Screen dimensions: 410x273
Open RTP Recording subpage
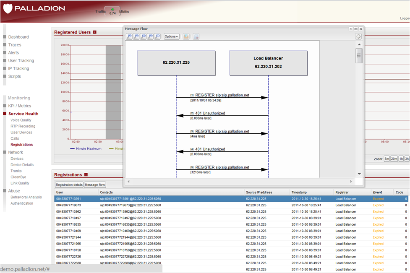pos(23,126)
